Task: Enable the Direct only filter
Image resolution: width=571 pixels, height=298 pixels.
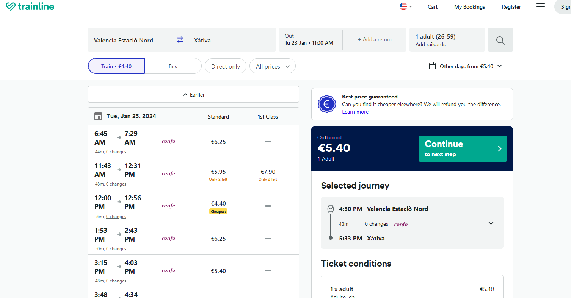Action: pos(225,66)
